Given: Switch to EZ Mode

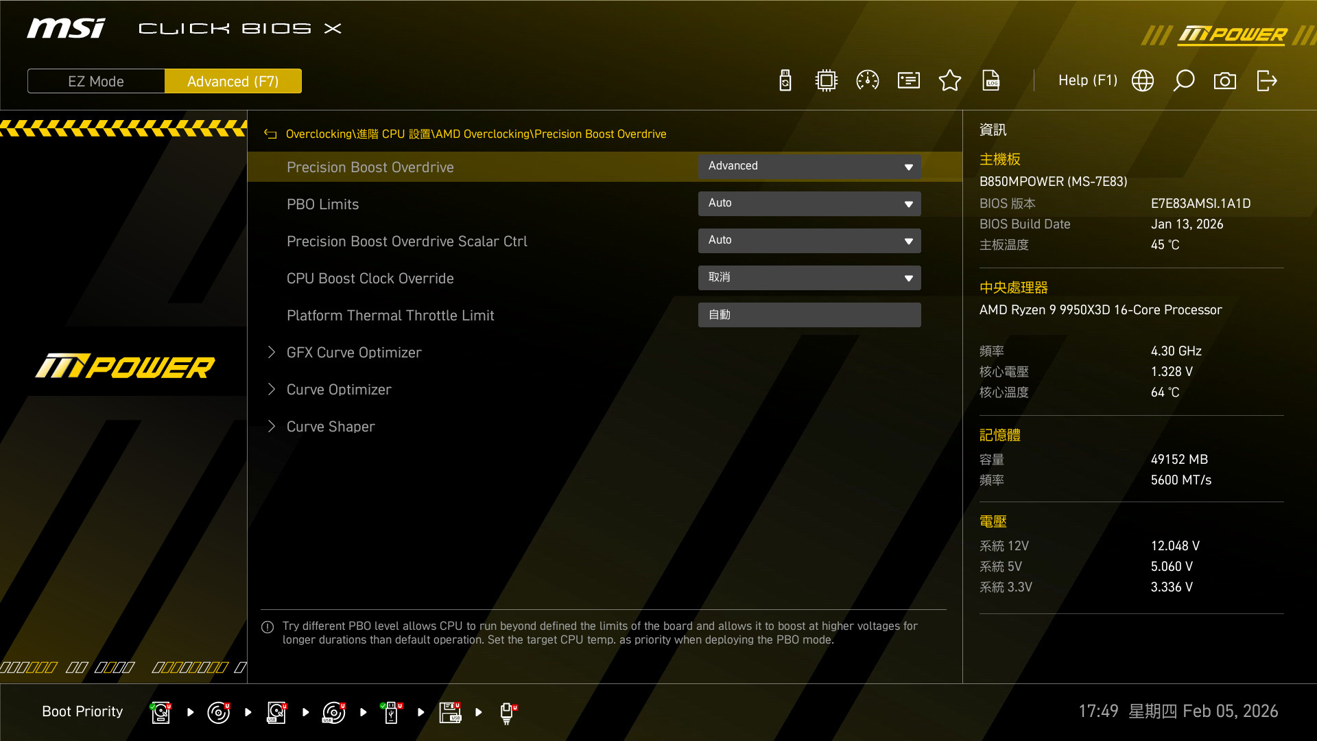Looking at the screenshot, I should click(96, 81).
